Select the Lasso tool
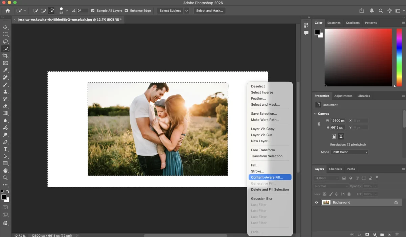 5,42
